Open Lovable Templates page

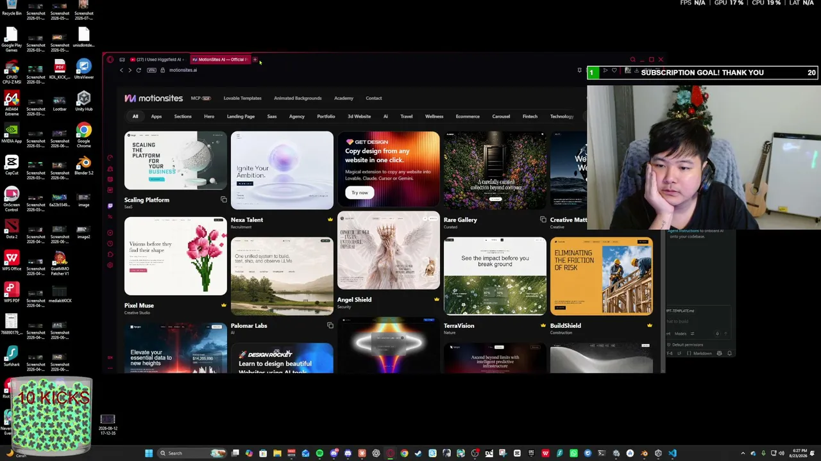click(242, 98)
